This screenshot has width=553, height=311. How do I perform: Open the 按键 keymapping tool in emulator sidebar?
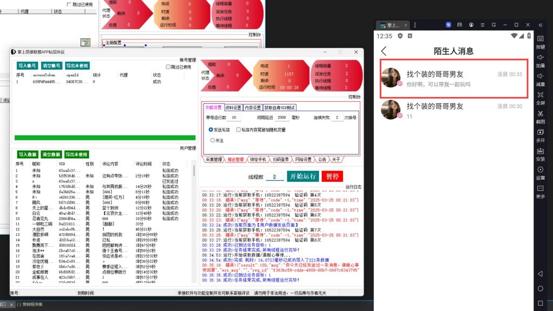tap(541, 39)
